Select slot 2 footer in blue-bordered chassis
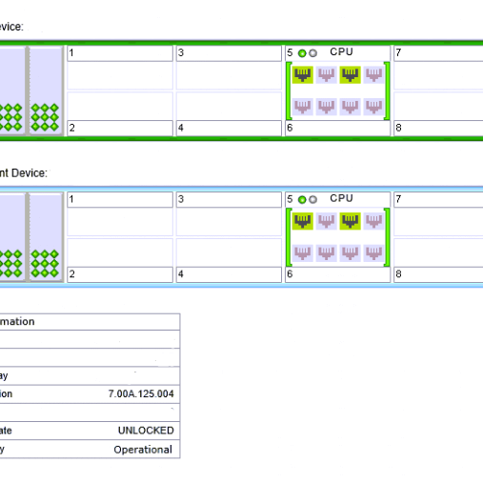Image resolution: width=483 pixels, height=483 pixels. [x=120, y=274]
